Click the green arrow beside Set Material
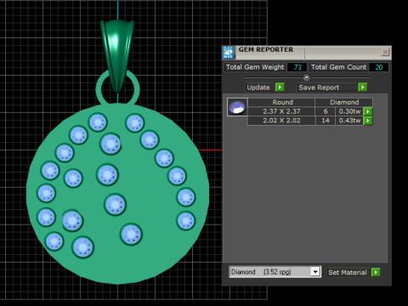 [376, 272]
